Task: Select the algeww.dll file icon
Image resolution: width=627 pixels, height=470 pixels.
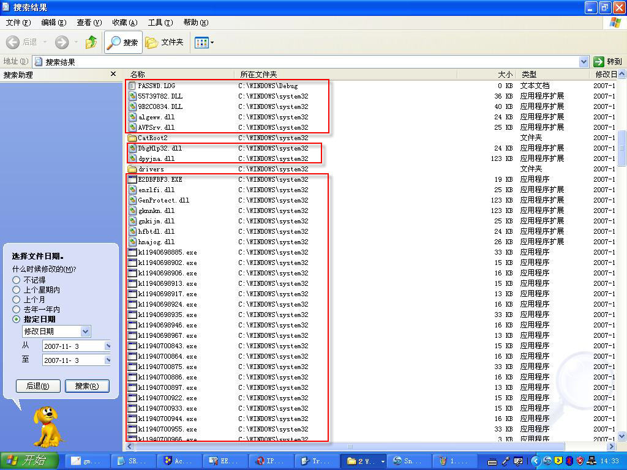Action: (132, 117)
